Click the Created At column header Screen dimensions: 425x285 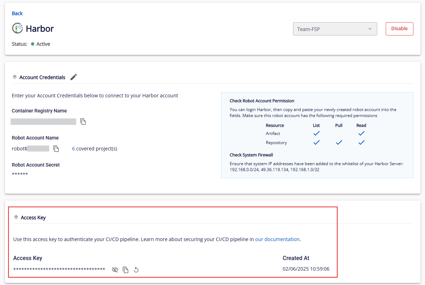coord(296,258)
